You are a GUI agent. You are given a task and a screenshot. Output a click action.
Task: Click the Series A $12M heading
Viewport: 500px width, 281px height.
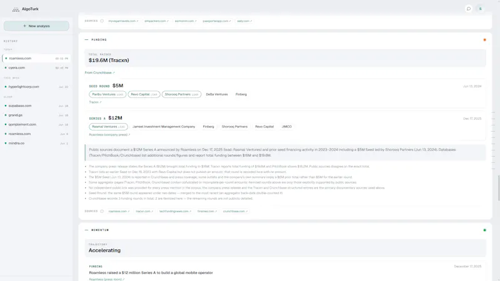coord(106,118)
